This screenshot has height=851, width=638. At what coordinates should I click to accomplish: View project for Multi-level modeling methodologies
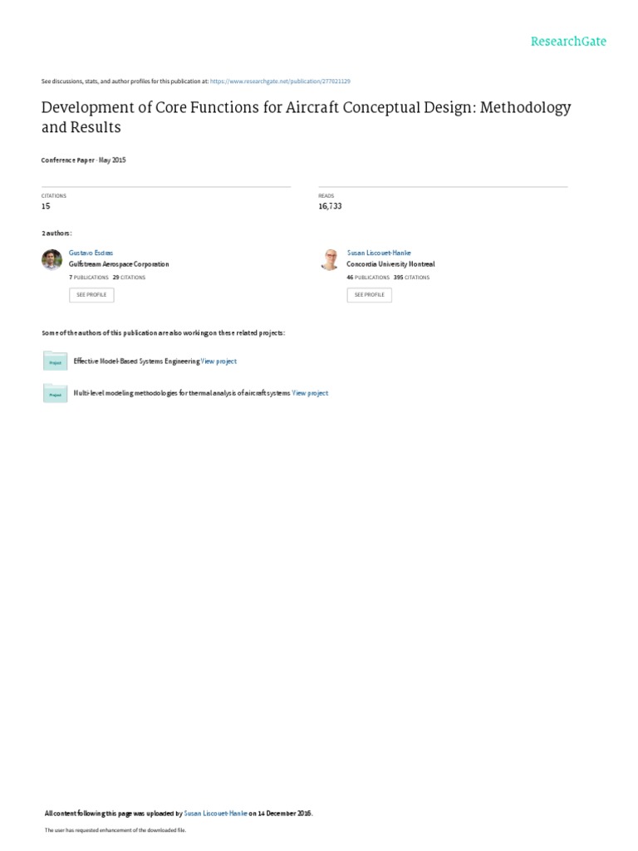(x=310, y=393)
